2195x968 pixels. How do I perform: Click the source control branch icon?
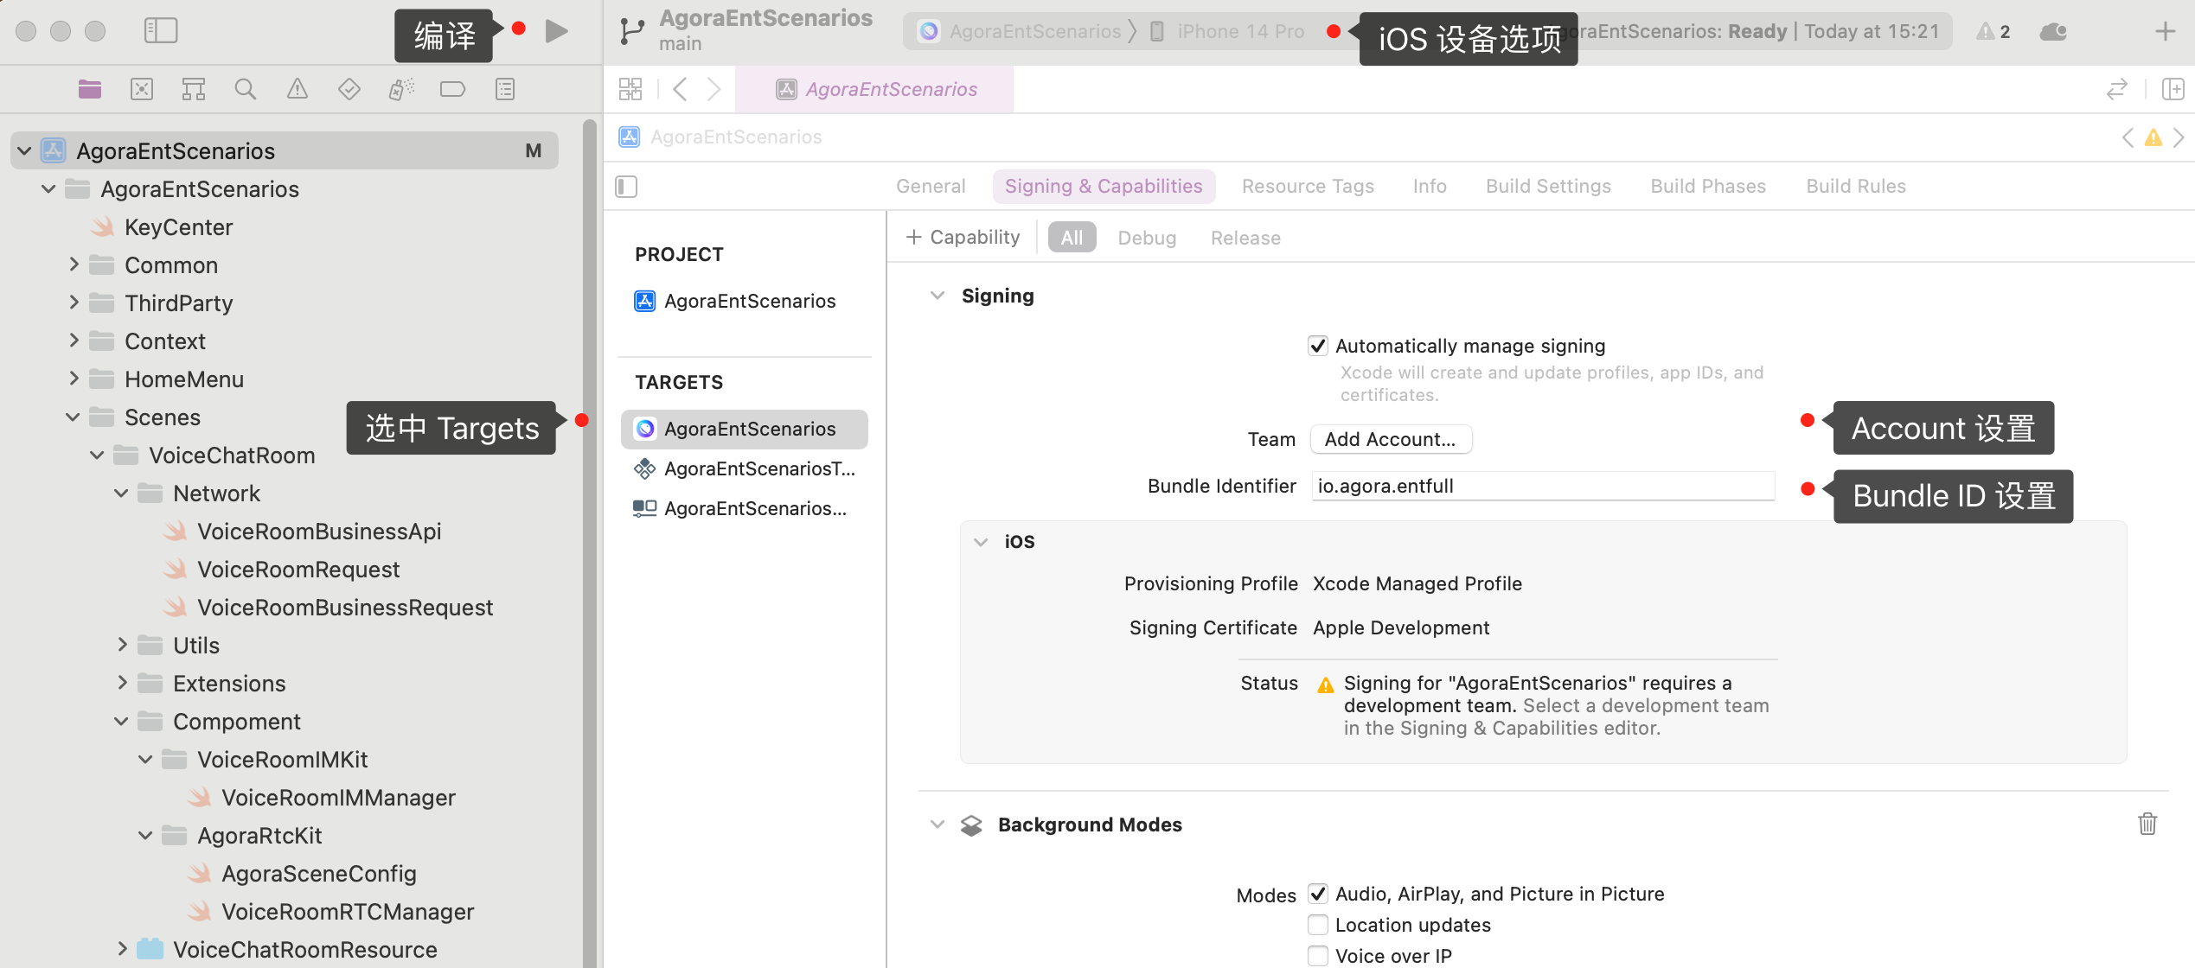632,32
